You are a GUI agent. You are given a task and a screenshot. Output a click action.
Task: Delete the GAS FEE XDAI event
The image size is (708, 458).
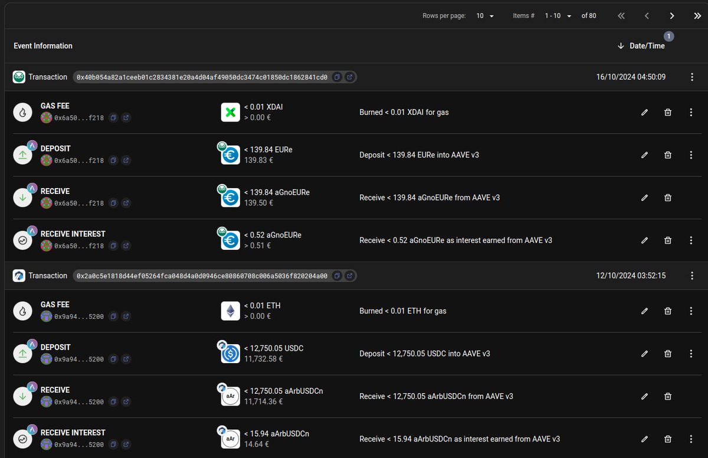(x=668, y=112)
